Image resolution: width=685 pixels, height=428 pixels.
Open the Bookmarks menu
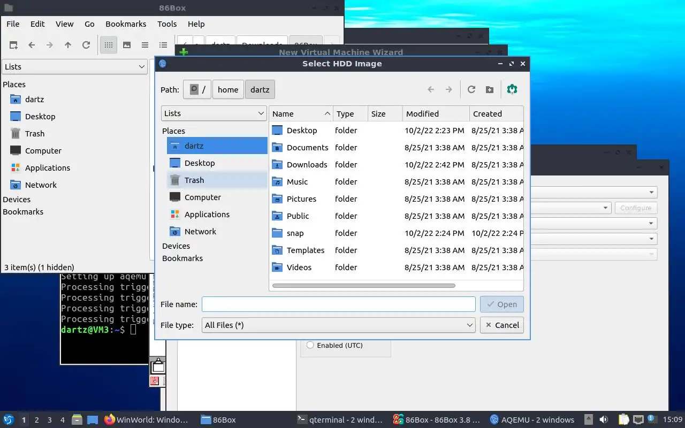point(126,24)
